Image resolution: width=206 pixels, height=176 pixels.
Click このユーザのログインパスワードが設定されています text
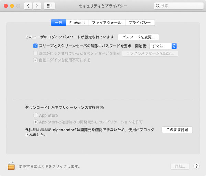click(x=70, y=37)
